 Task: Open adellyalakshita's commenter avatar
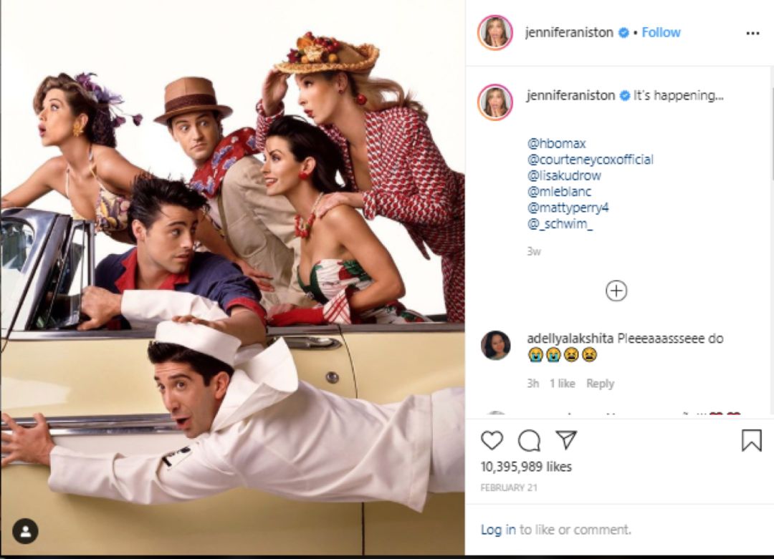coord(496,345)
